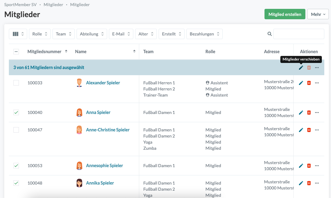The height and width of the screenshot is (198, 331).
Task: Click into the member search field
Action: click(x=298, y=34)
